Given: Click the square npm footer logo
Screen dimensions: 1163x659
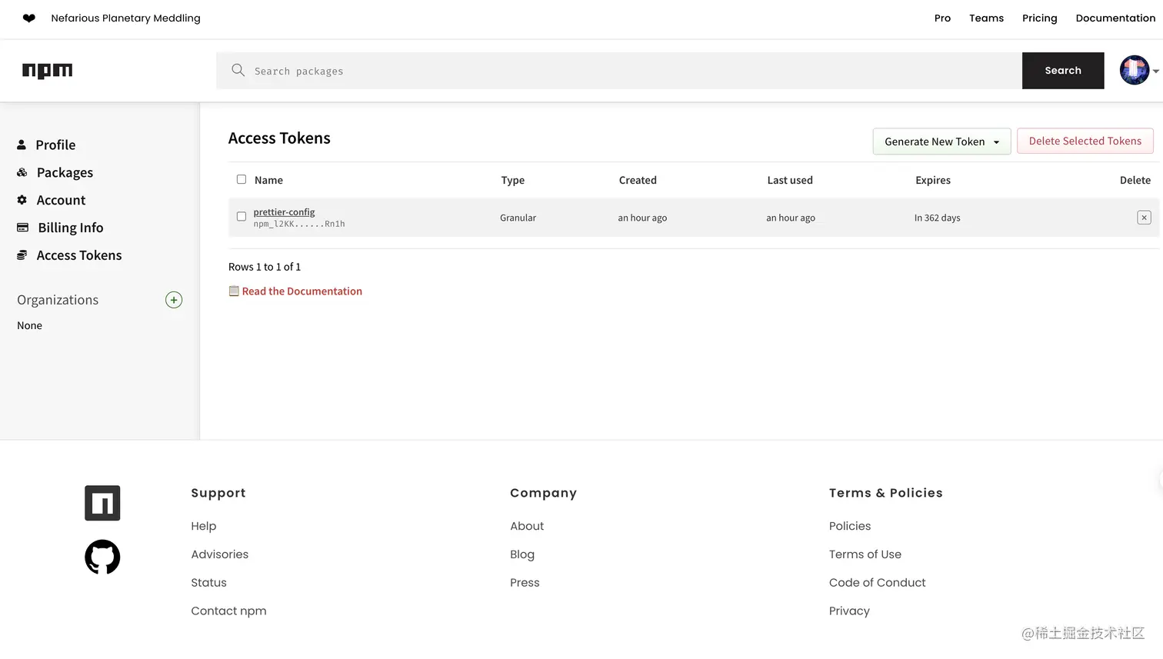Looking at the screenshot, I should tap(102, 503).
